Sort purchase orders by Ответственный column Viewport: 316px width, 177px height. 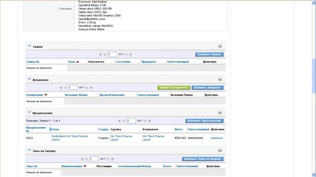click(187, 166)
